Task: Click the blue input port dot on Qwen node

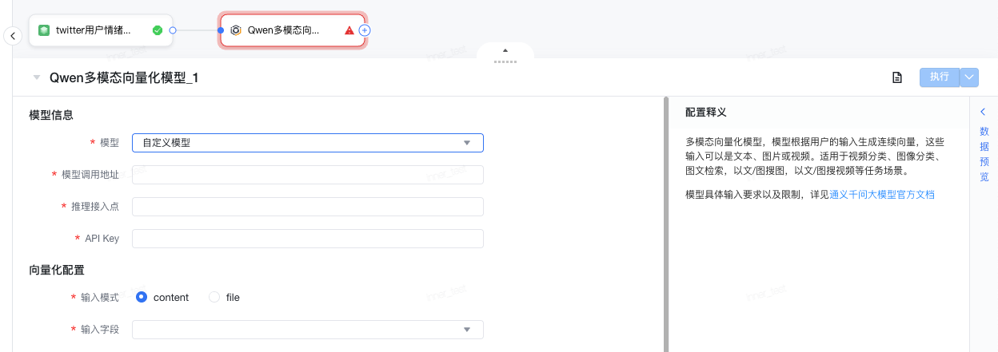Action: coord(221,30)
